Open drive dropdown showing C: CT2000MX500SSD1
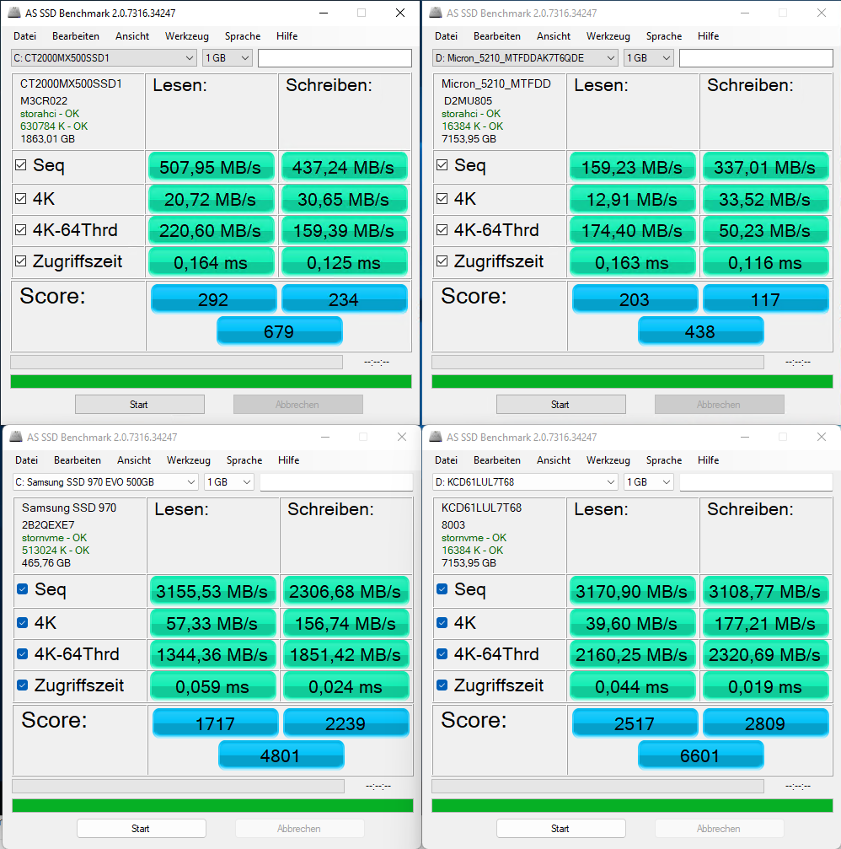Viewport: 841px width, 849px height. [104, 58]
